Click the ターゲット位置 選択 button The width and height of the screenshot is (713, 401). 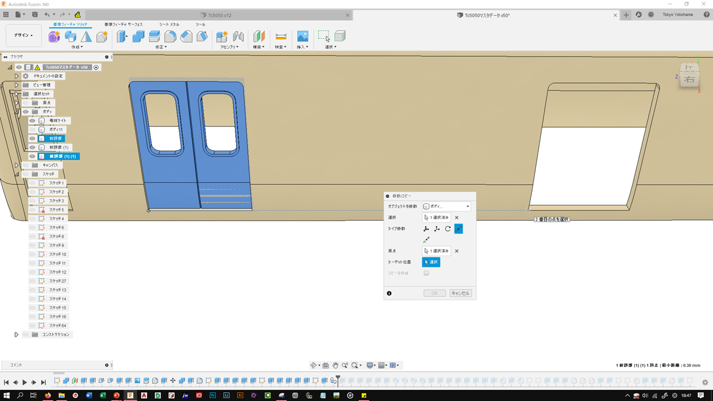click(431, 262)
